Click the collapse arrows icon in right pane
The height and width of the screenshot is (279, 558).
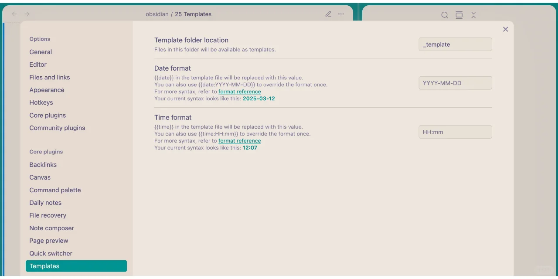pyautogui.click(x=473, y=15)
